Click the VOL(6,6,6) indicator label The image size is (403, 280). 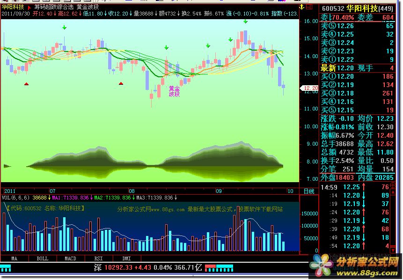pyautogui.click(x=15, y=198)
